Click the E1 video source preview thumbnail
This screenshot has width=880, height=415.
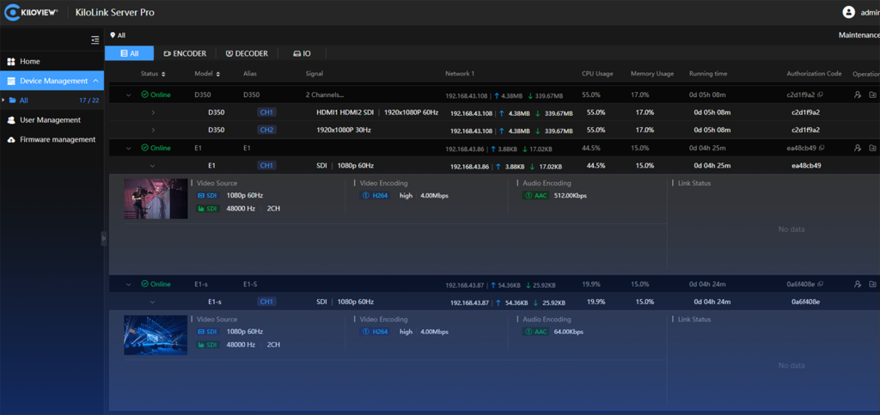pyautogui.click(x=156, y=198)
